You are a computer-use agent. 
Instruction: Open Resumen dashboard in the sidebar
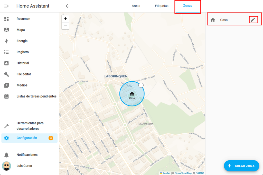23,19
